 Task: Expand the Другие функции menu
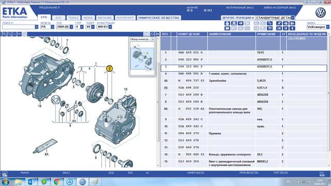point(238,18)
